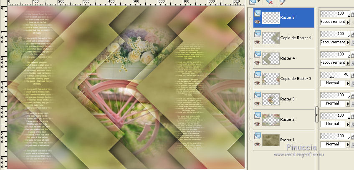Toggle the eye icon for Raster 2
This screenshot has width=354, height=170.
[x=258, y=124]
